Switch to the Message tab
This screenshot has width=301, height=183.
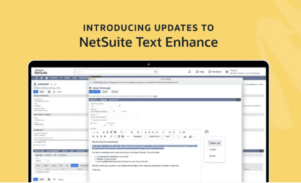[103, 100]
